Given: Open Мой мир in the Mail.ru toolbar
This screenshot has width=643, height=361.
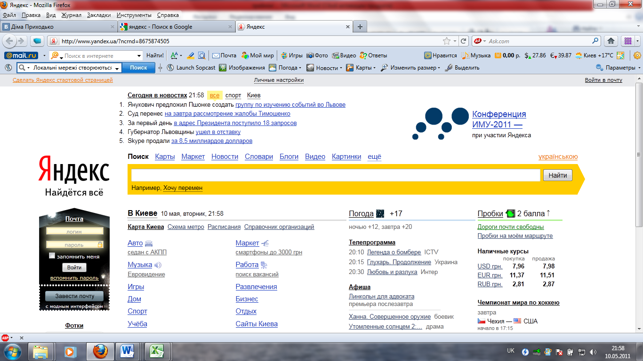Looking at the screenshot, I should tap(257, 55).
